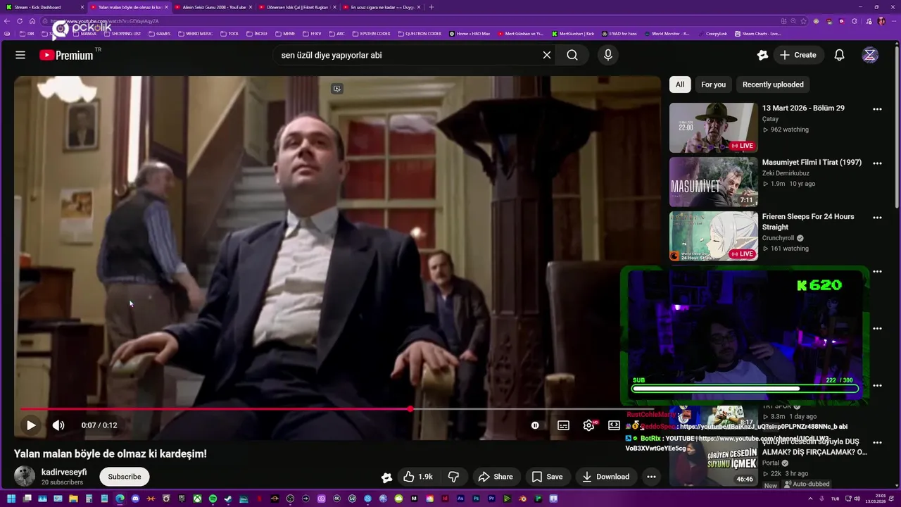Image resolution: width=901 pixels, height=507 pixels.
Task: Open Adobe Photoshop from the taskbar
Action: point(476,499)
